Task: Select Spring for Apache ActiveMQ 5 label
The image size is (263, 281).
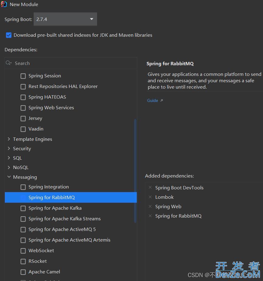Action: coord(62,229)
